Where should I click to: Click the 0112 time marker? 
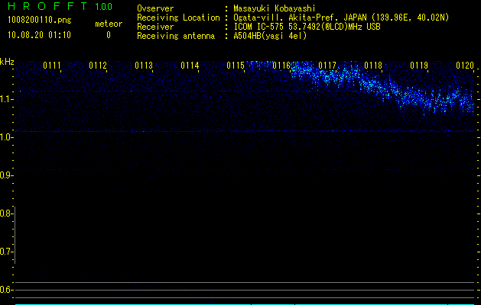[x=98, y=66]
